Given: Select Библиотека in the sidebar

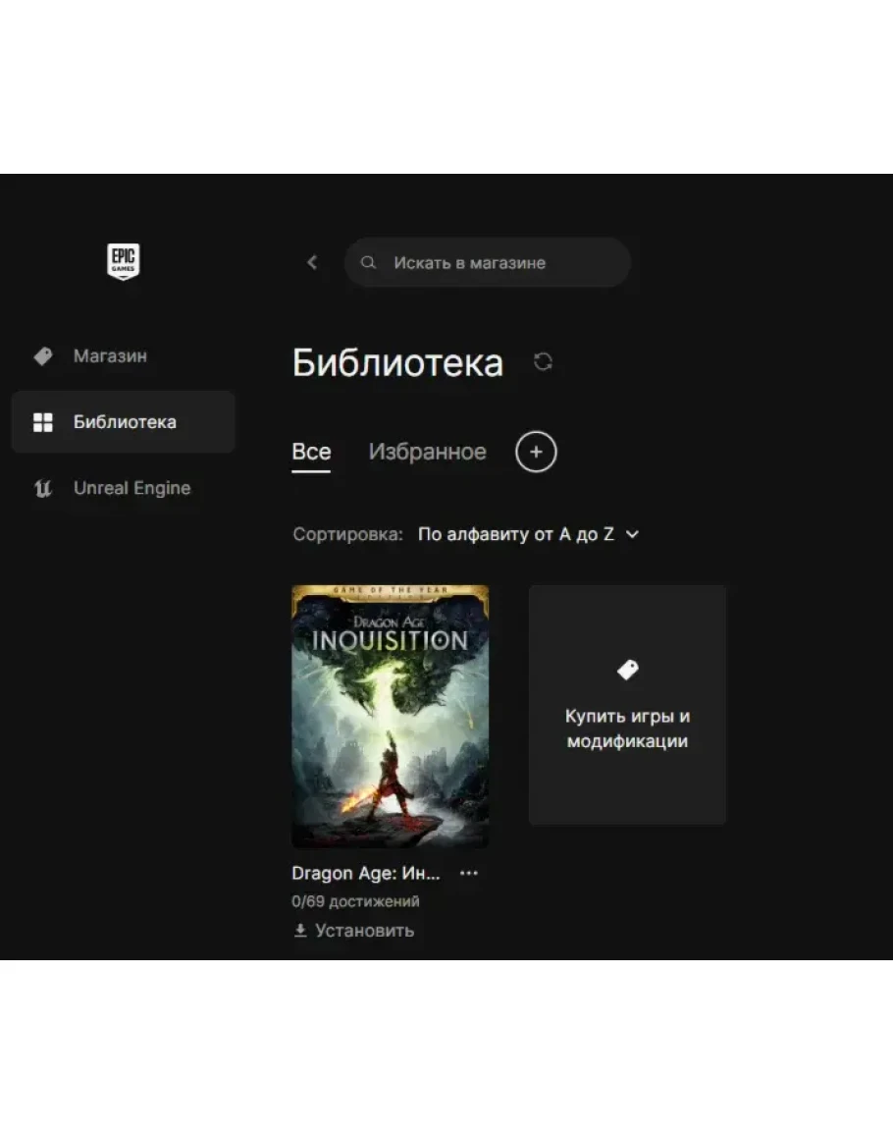Looking at the screenshot, I should [x=124, y=422].
